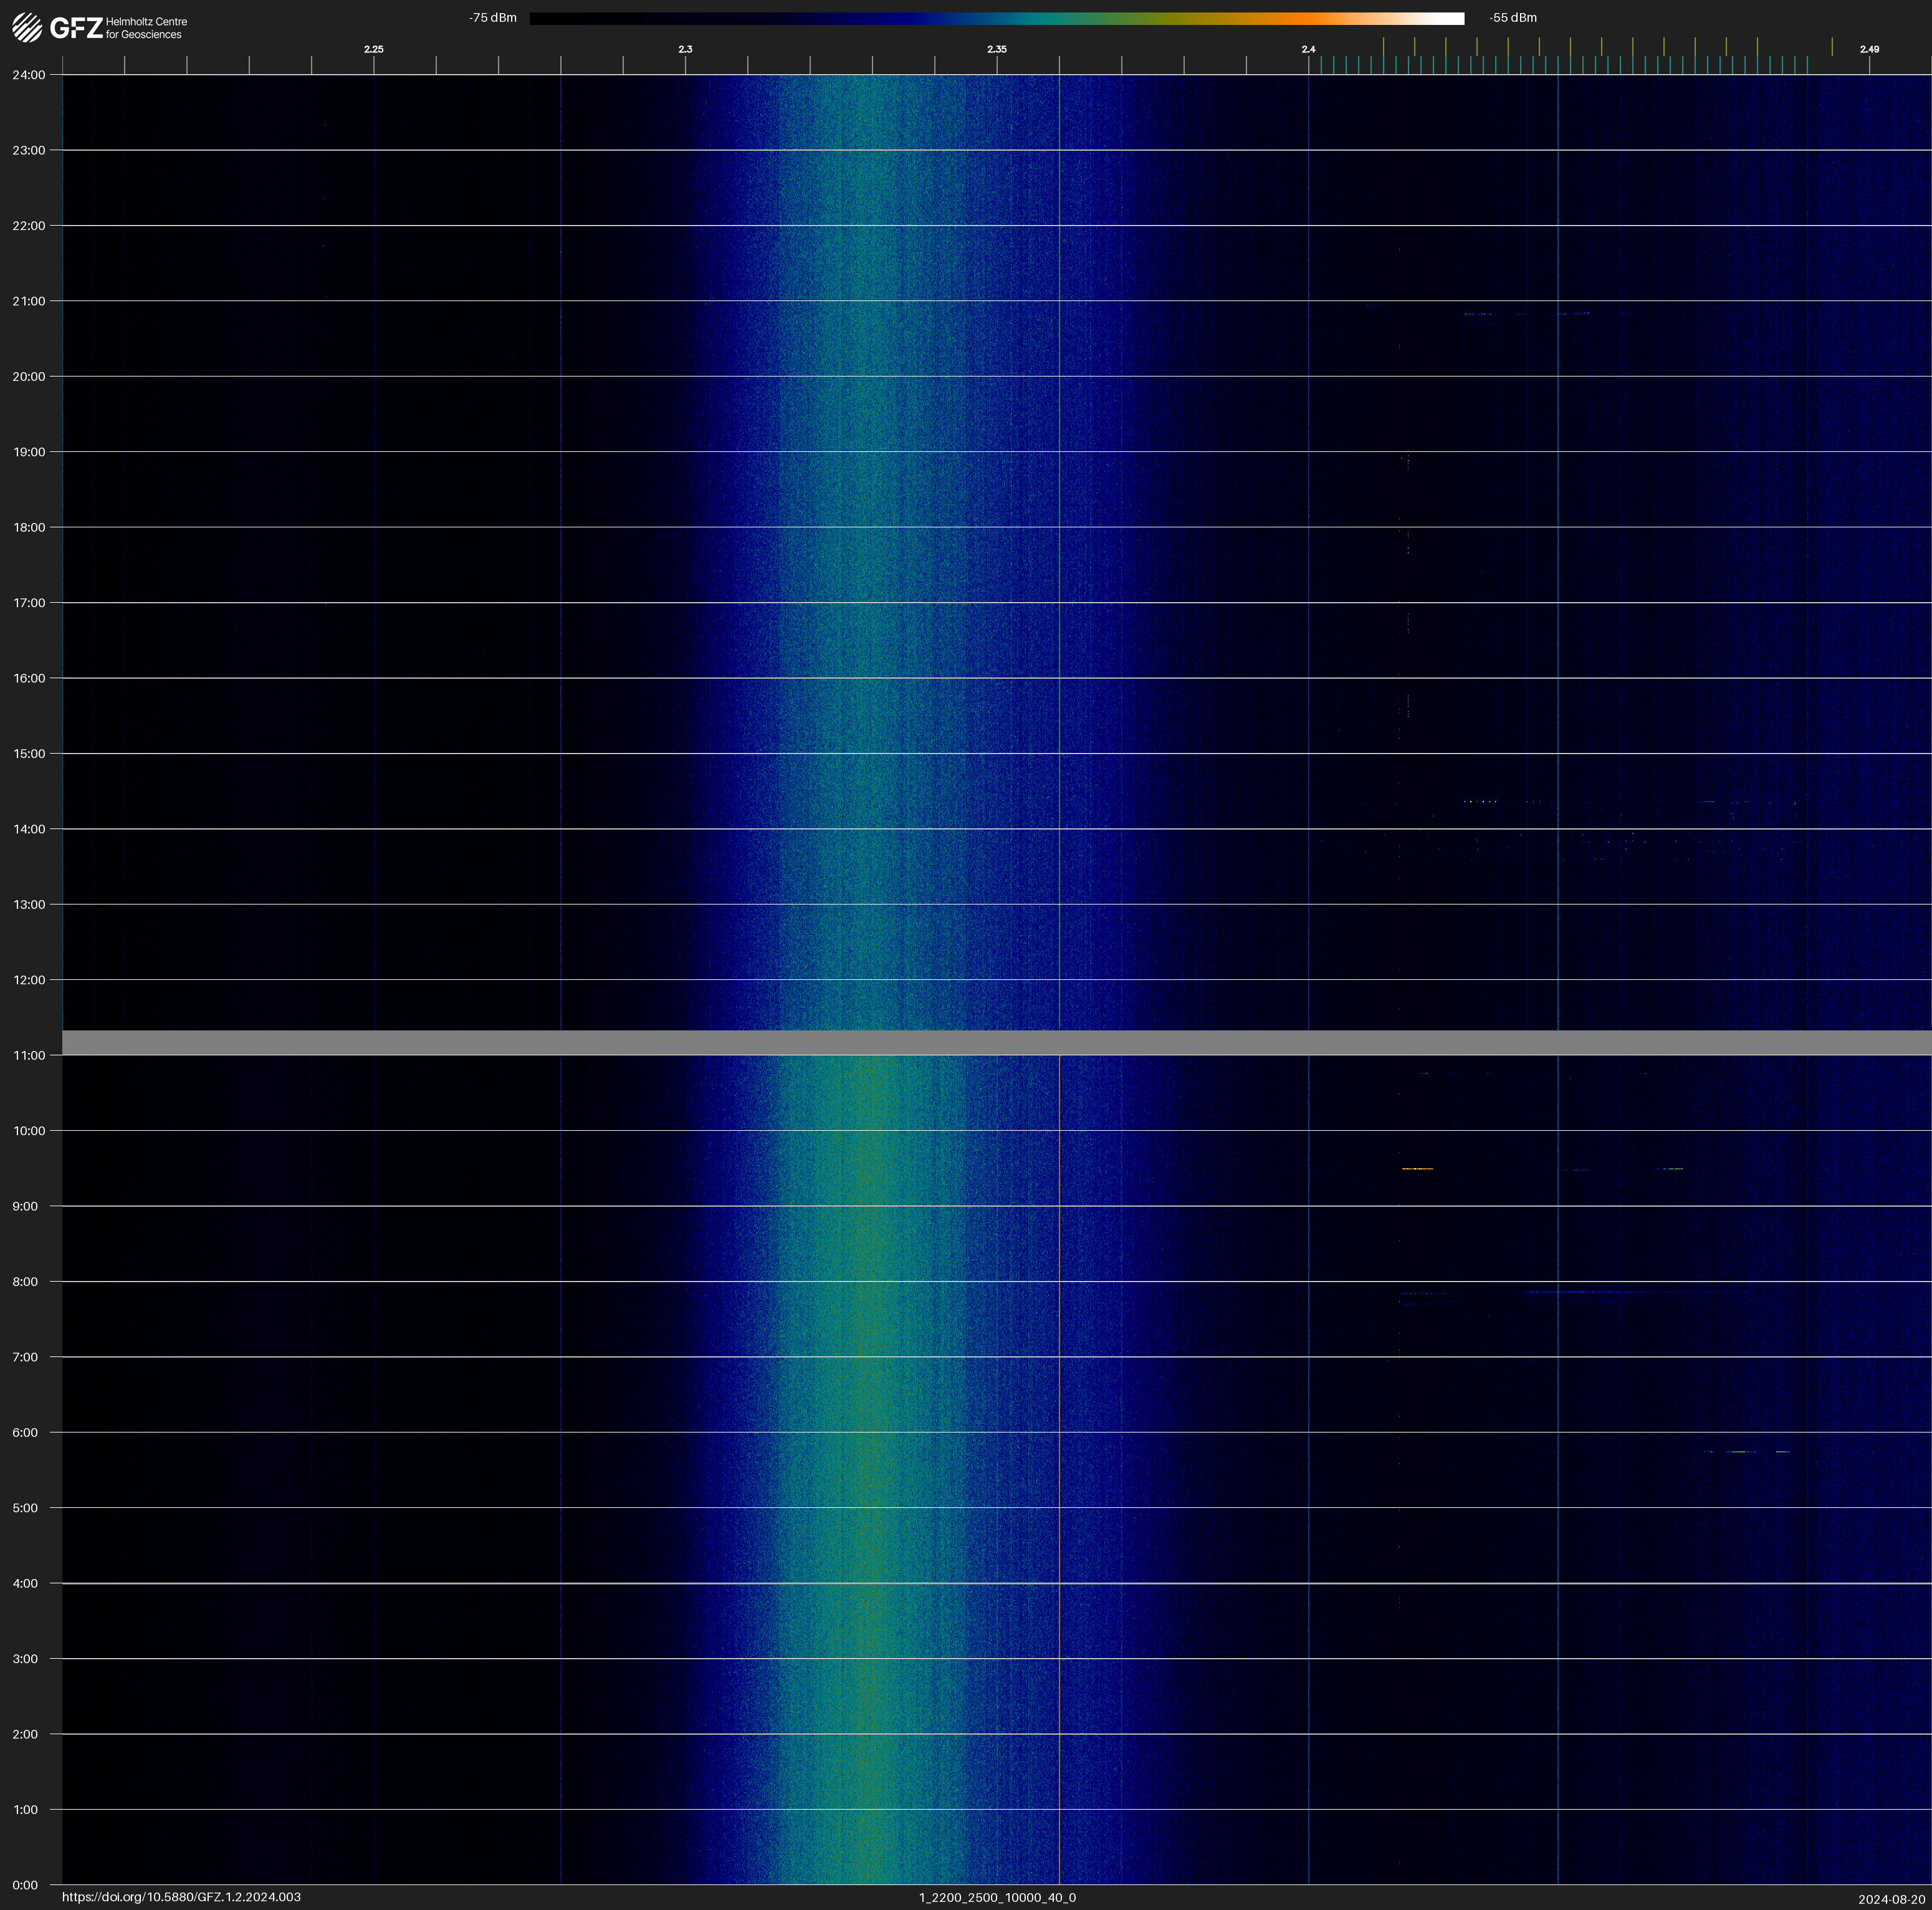1932x1910 pixels.
Task: Click the 1_2200_2500_10000_40_0 filename label
Action: pyautogui.click(x=997, y=1897)
